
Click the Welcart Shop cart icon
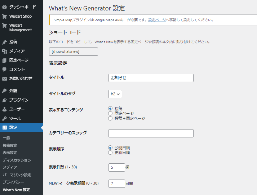[5, 16]
